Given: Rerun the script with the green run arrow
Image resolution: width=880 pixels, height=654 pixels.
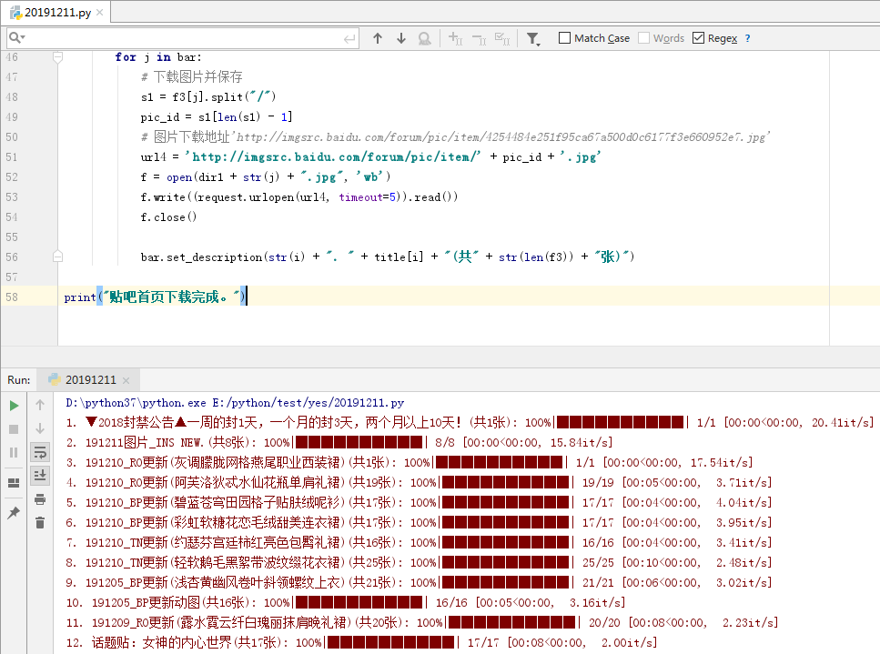Looking at the screenshot, I should coord(15,405).
